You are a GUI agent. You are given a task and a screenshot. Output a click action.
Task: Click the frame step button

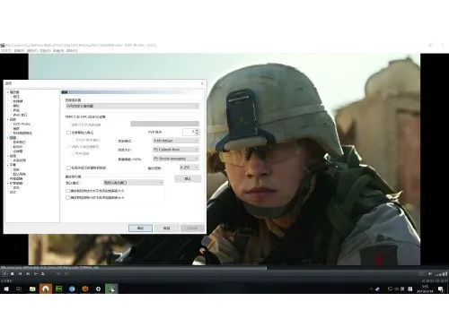[36, 273]
